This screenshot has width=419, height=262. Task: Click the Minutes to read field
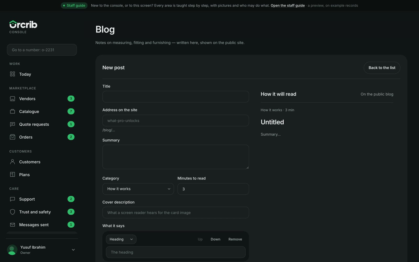tap(213, 189)
